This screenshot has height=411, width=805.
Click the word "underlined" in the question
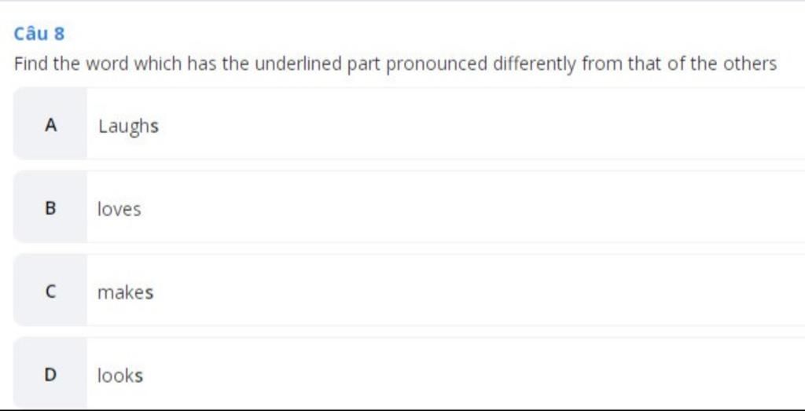pos(298,64)
